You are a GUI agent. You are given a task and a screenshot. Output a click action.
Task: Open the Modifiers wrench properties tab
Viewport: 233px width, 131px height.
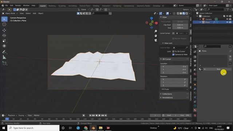(195, 89)
